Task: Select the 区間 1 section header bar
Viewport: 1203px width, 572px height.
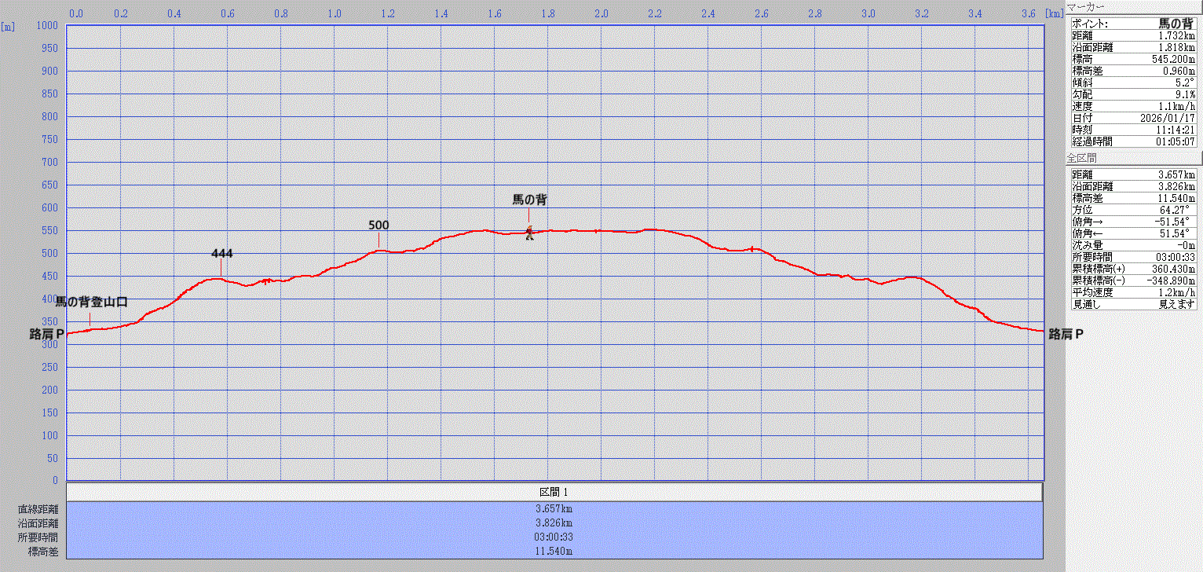Action: (x=554, y=492)
